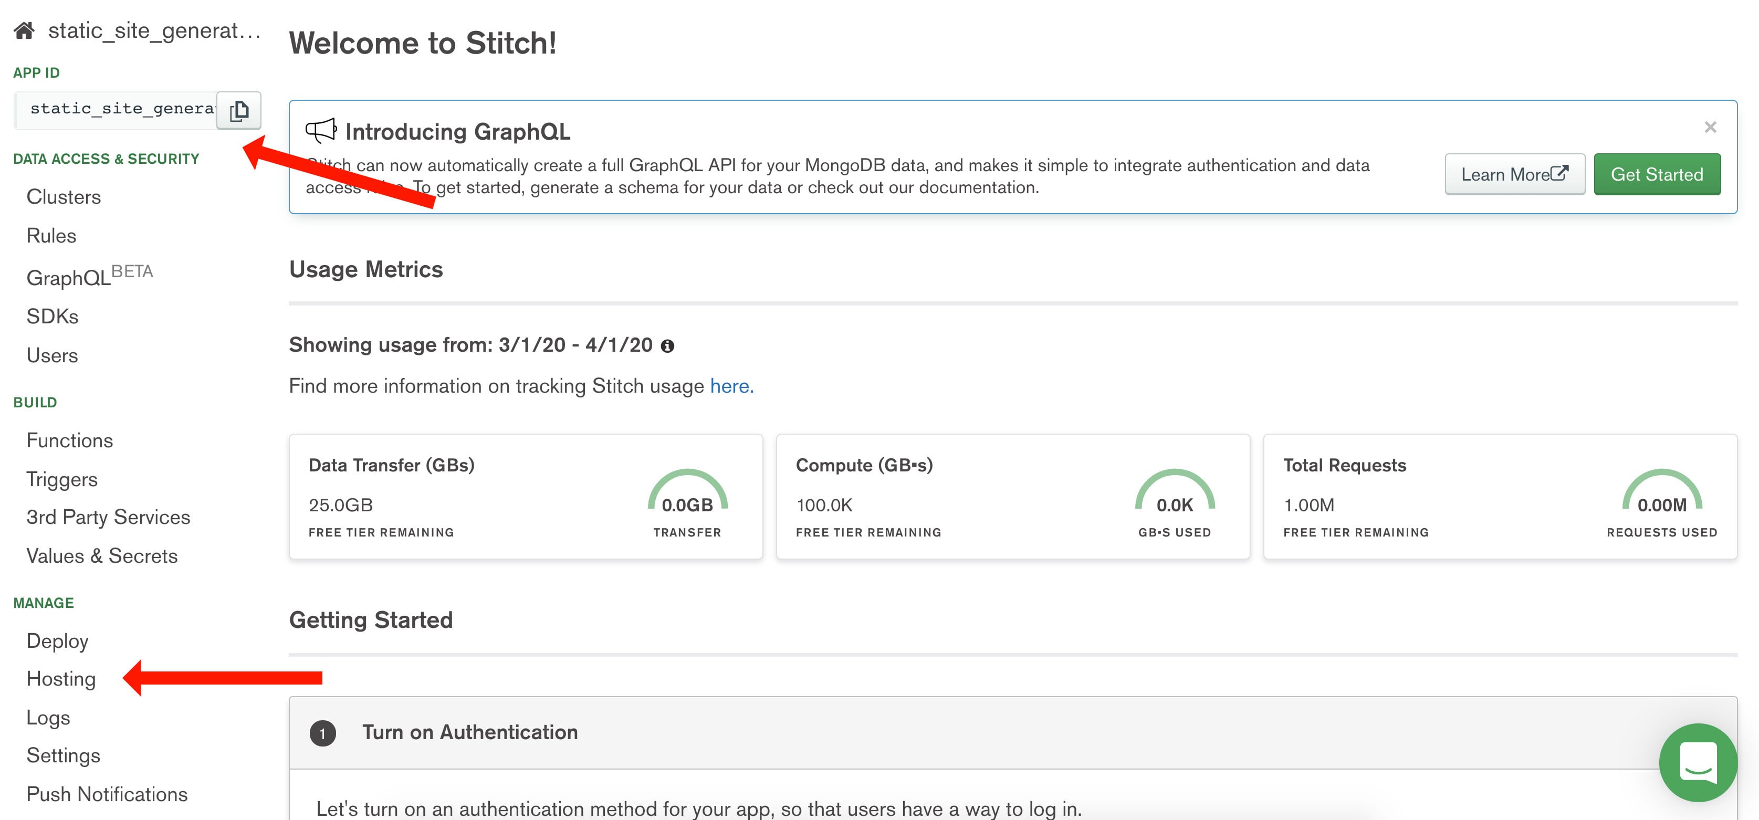Image resolution: width=1759 pixels, height=820 pixels.
Task: Open GraphQL BETA in the sidebar
Action: pos(89,276)
